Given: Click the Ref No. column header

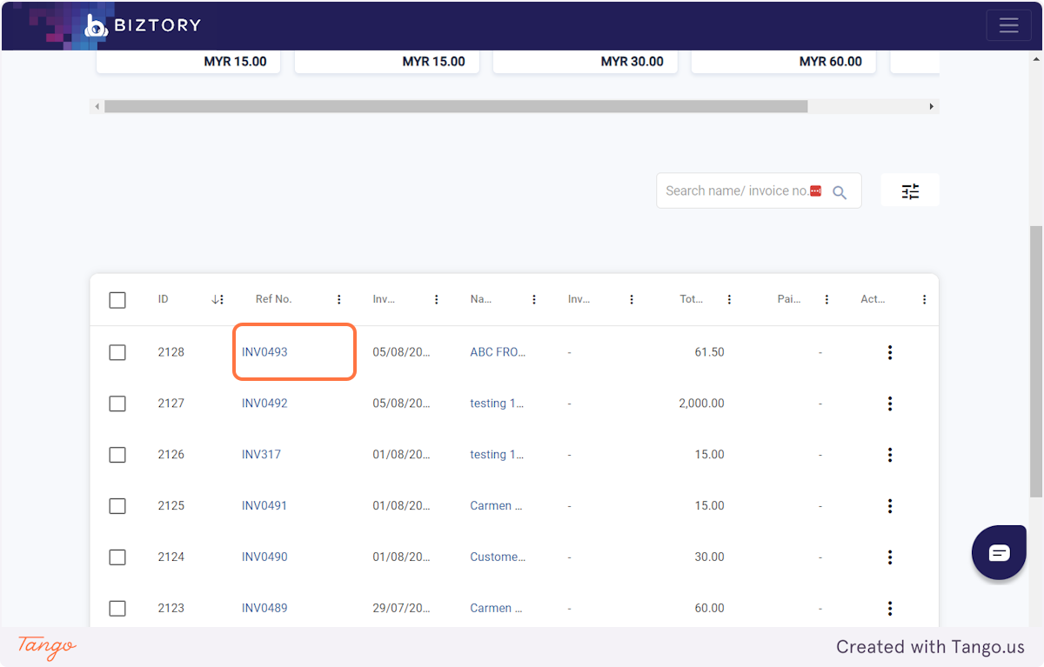Looking at the screenshot, I should coord(273,299).
